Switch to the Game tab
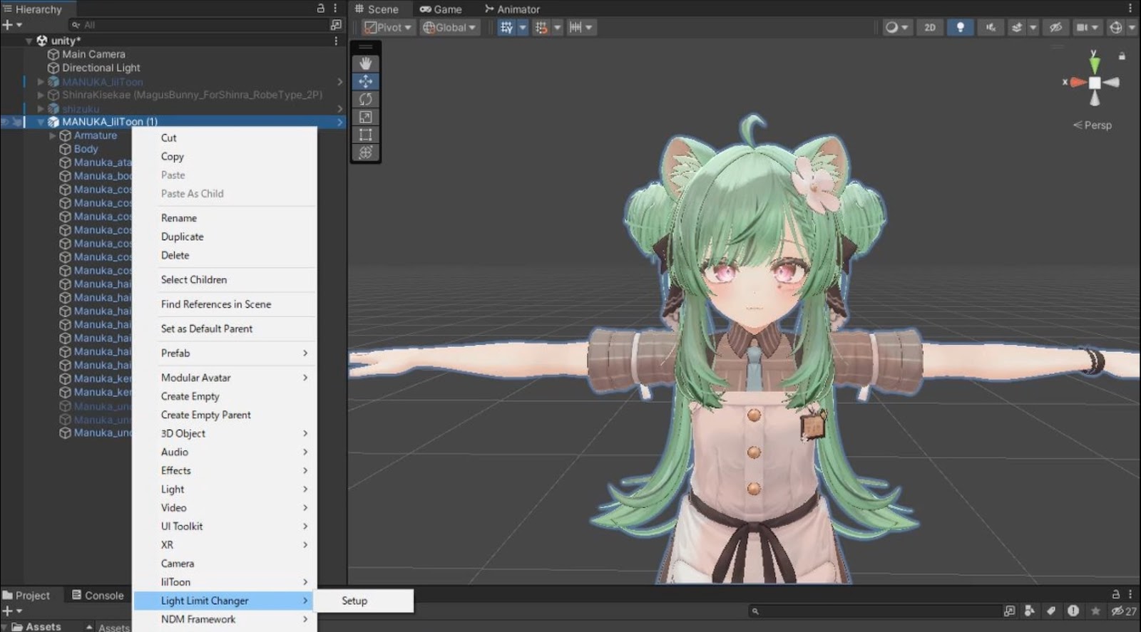Viewport: 1141px width, 632px height. (x=441, y=9)
